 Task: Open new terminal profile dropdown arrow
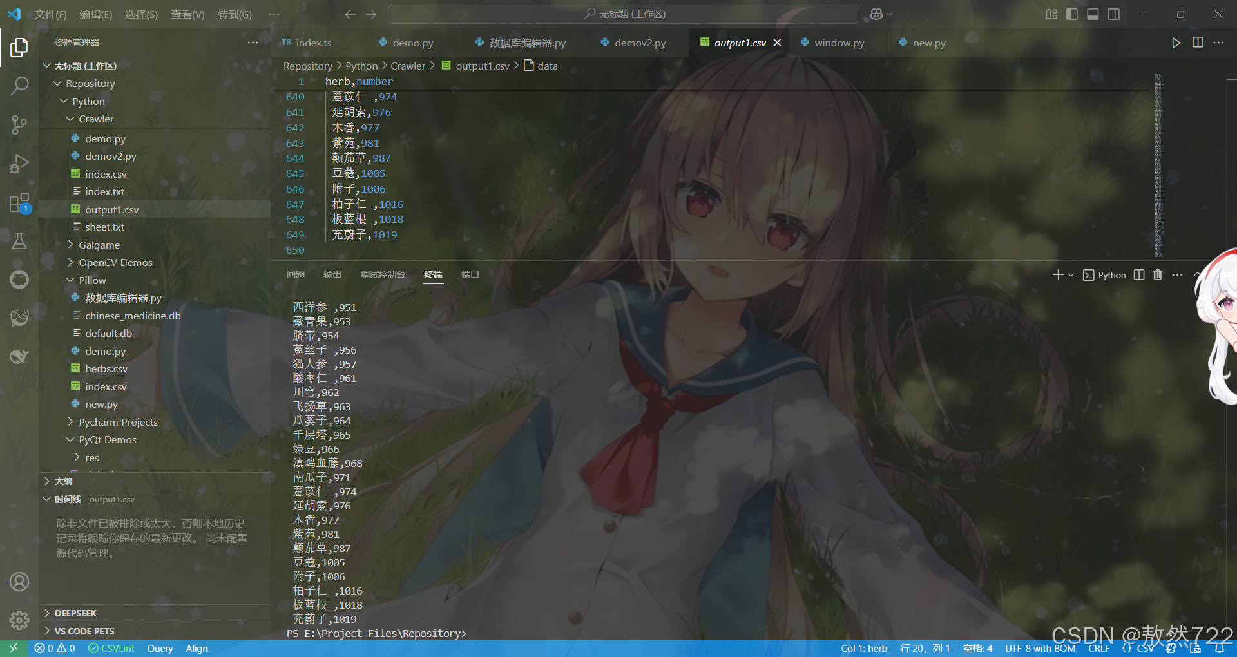pyautogui.click(x=1071, y=275)
